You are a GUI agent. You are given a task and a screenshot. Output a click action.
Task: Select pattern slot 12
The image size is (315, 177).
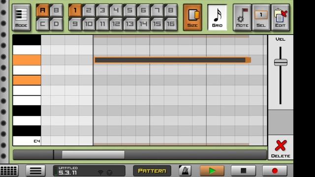point(116,24)
